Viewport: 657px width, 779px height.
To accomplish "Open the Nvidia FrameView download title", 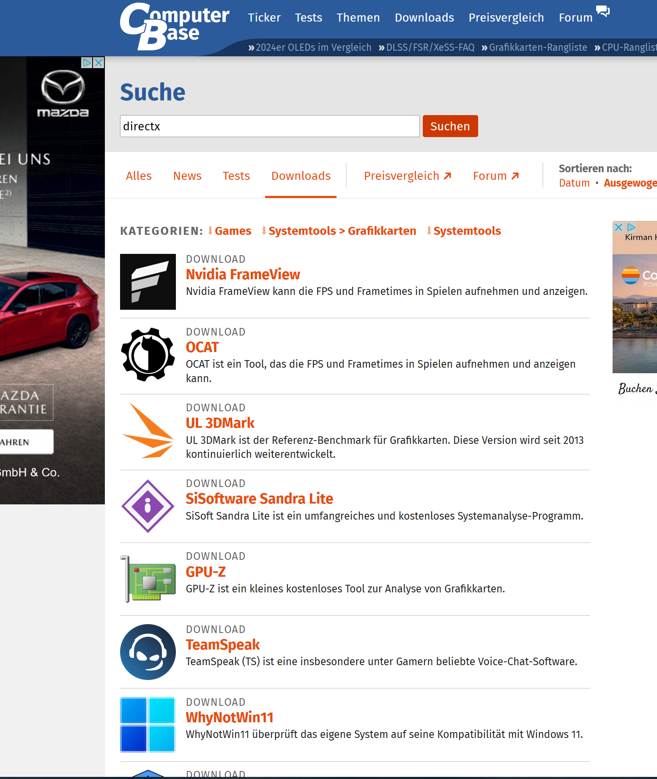I will click(243, 274).
